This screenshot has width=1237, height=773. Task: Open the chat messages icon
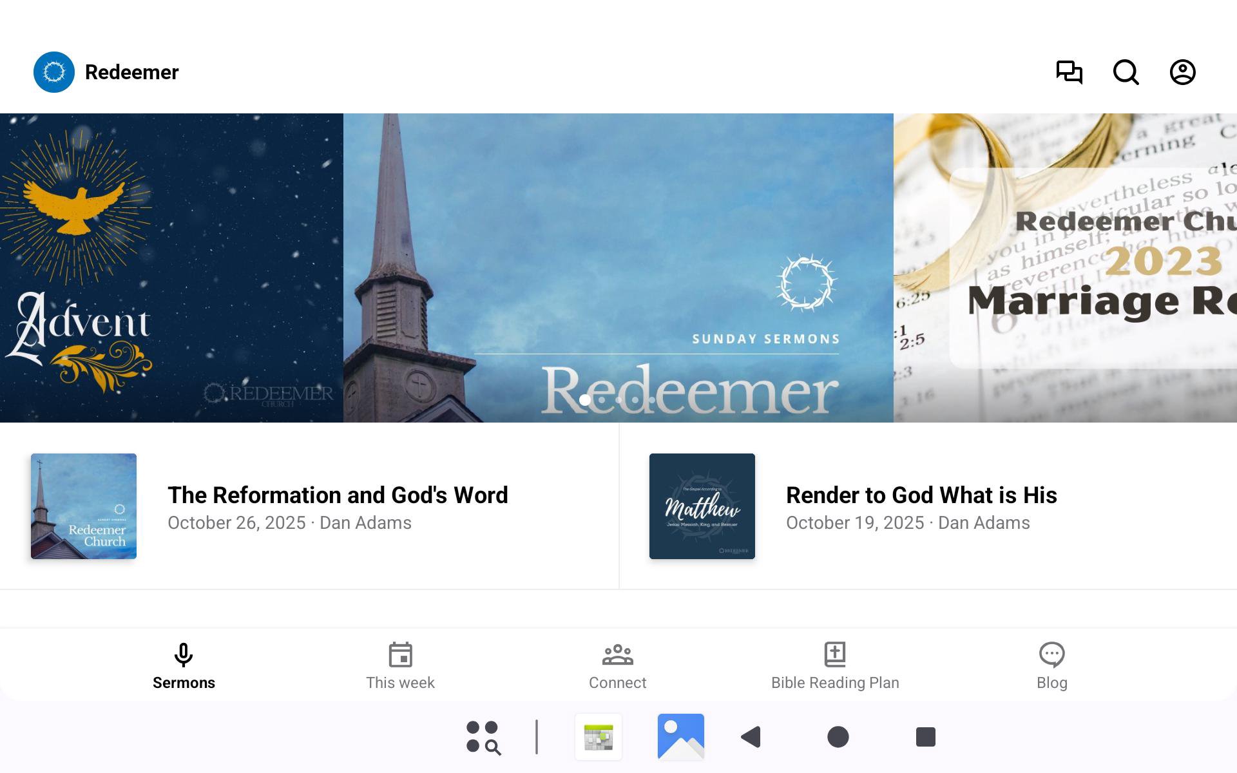pyautogui.click(x=1069, y=72)
